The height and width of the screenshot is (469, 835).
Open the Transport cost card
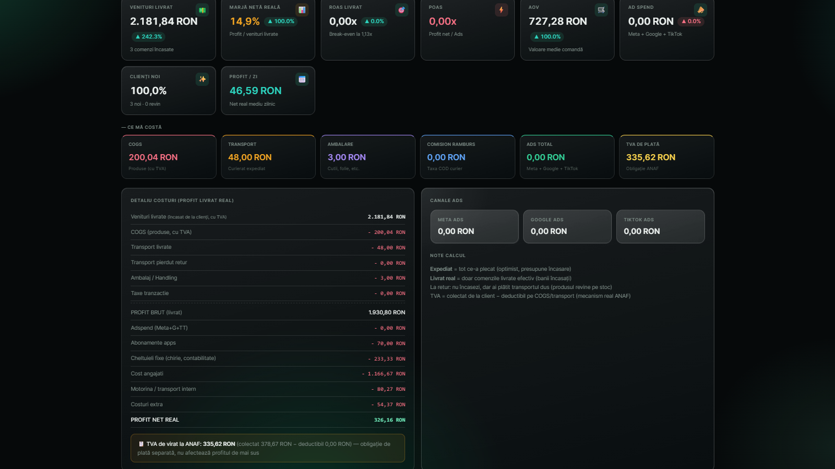pyautogui.click(x=268, y=157)
